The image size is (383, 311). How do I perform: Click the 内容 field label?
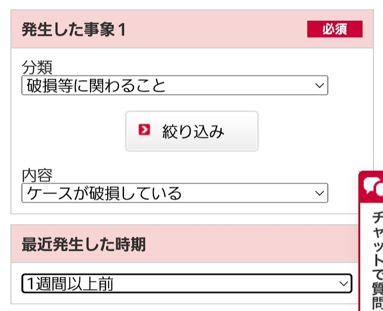point(37,175)
